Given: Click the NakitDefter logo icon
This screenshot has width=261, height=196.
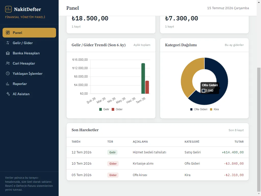Looking at the screenshot, I should [8, 9].
